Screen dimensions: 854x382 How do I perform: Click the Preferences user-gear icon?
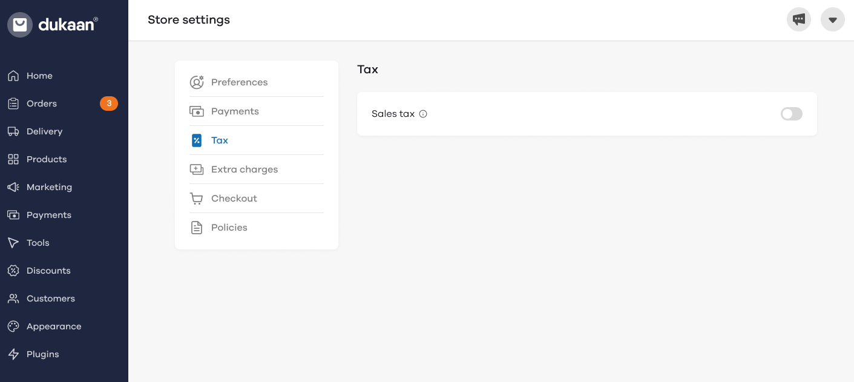pyautogui.click(x=197, y=82)
